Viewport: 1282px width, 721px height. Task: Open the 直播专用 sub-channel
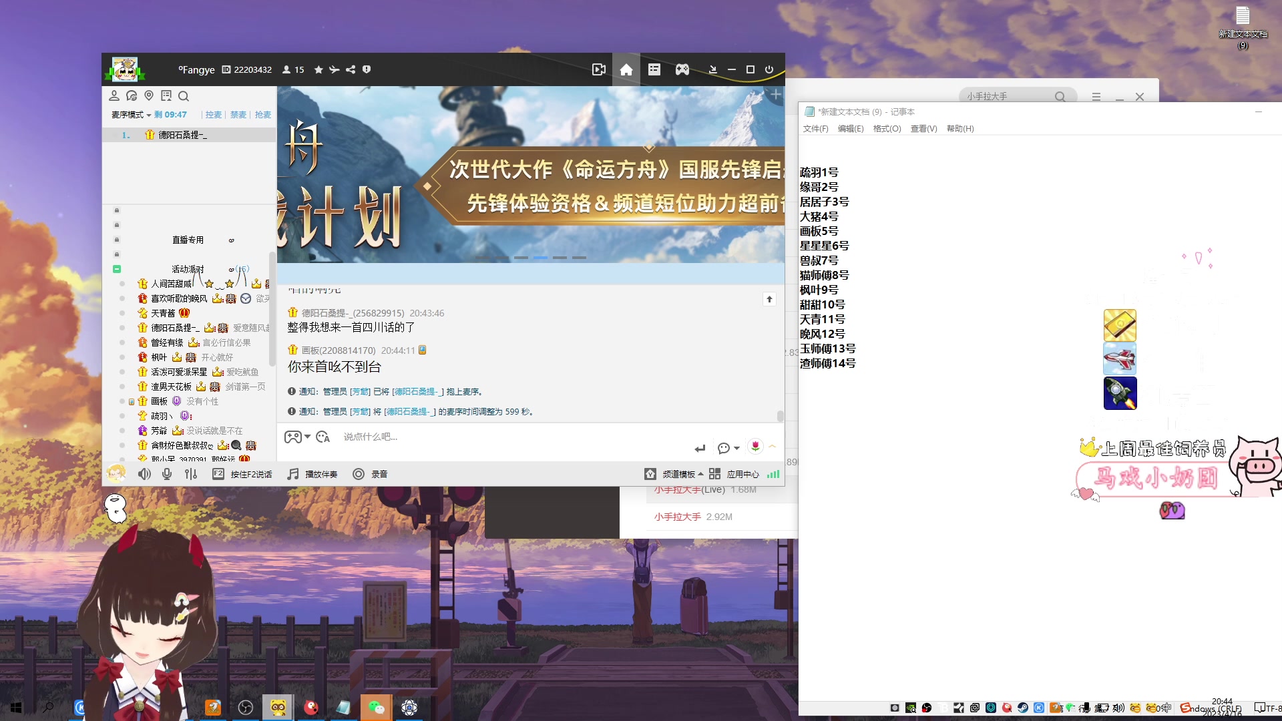[x=188, y=240]
